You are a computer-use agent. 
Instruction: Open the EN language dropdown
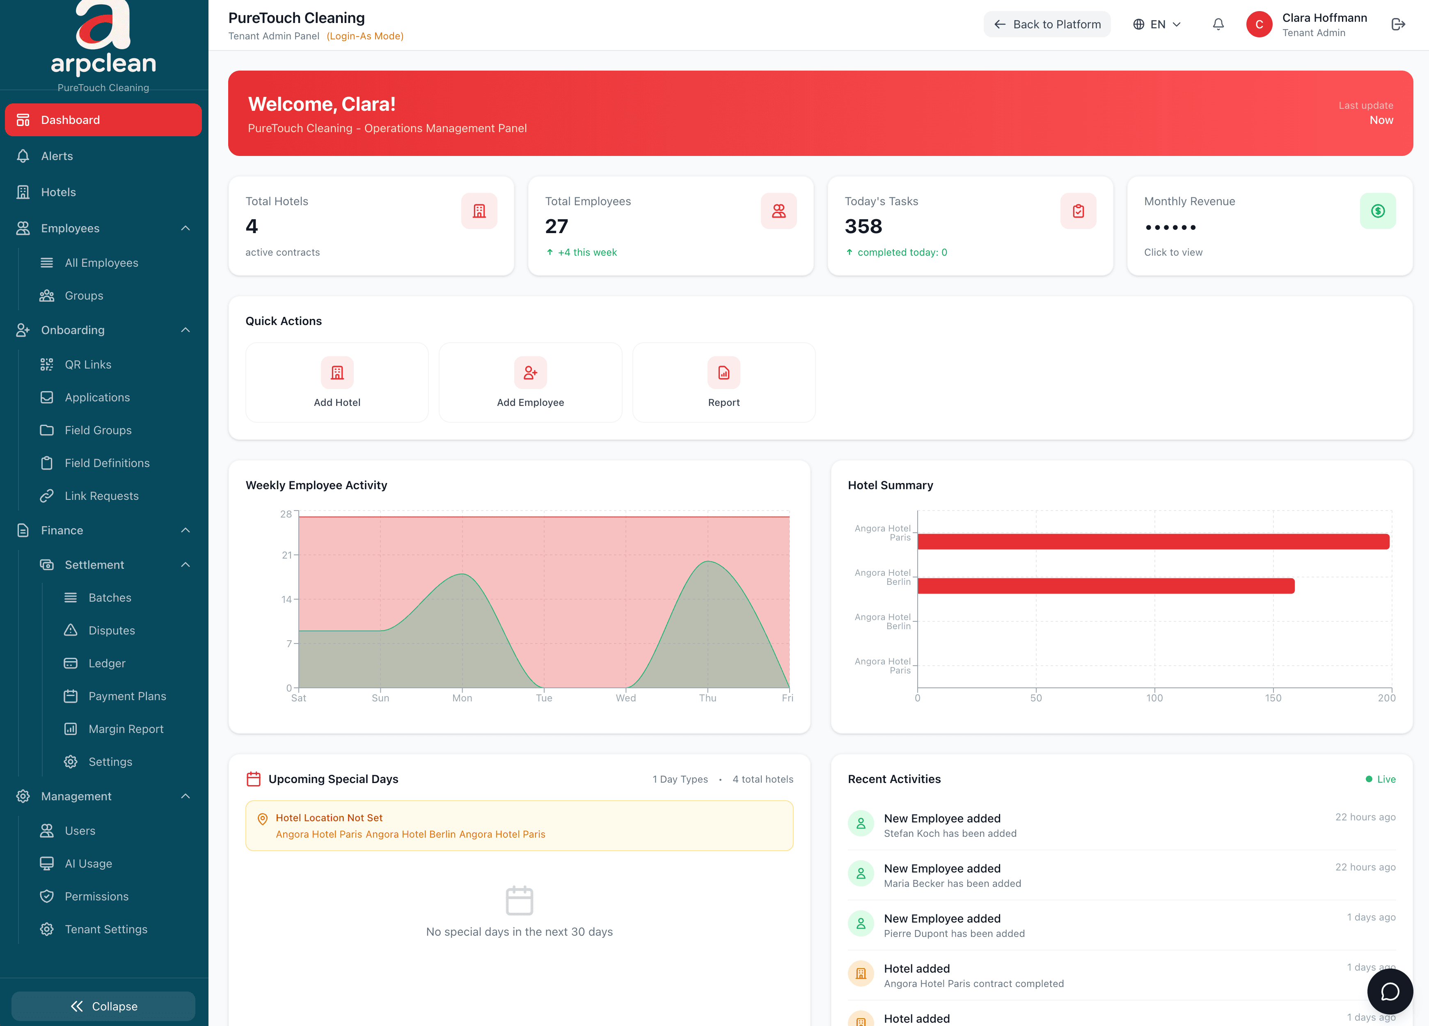point(1157,24)
